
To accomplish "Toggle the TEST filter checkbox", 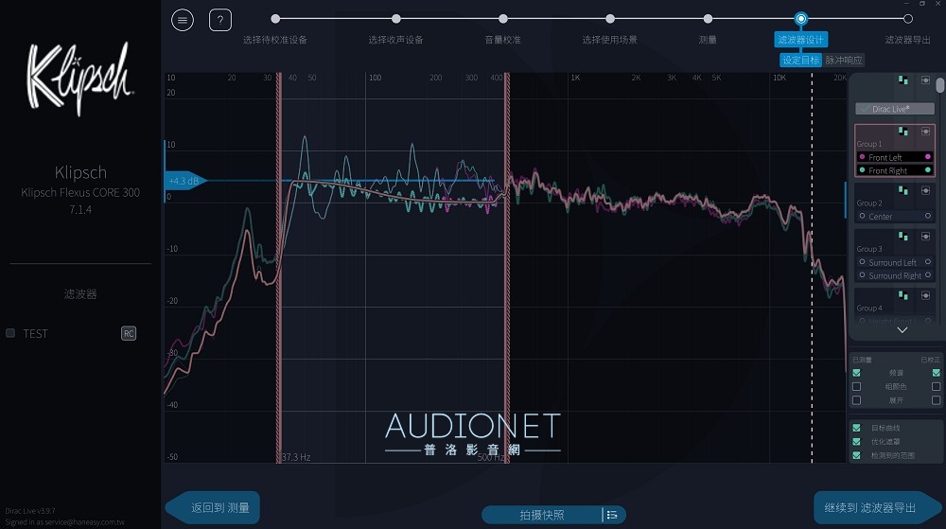I will coord(10,333).
